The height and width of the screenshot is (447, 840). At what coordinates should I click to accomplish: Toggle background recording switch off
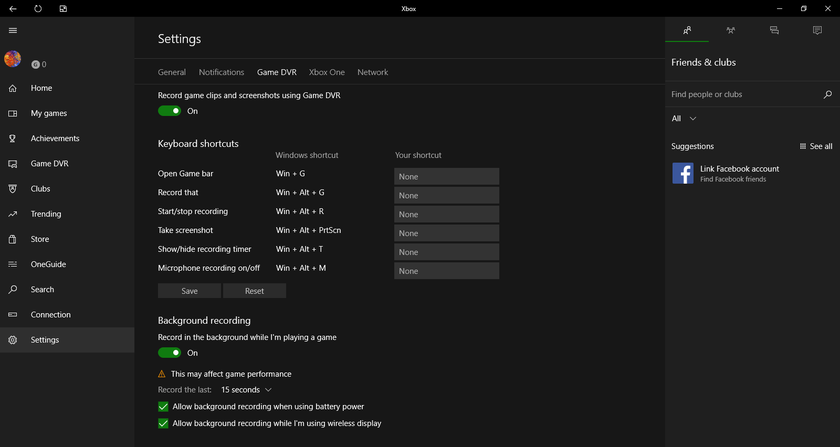click(x=170, y=353)
